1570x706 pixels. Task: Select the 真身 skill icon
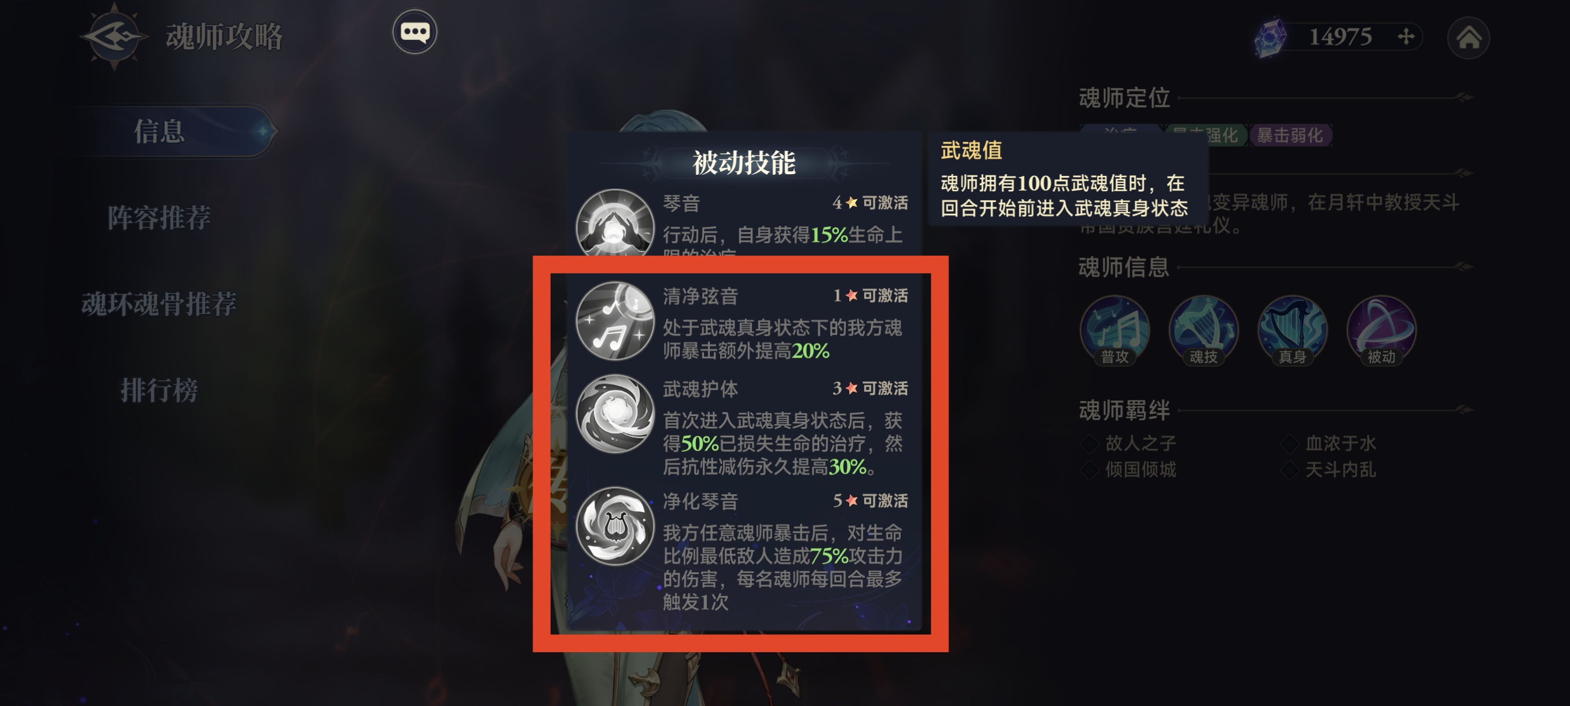1292,329
